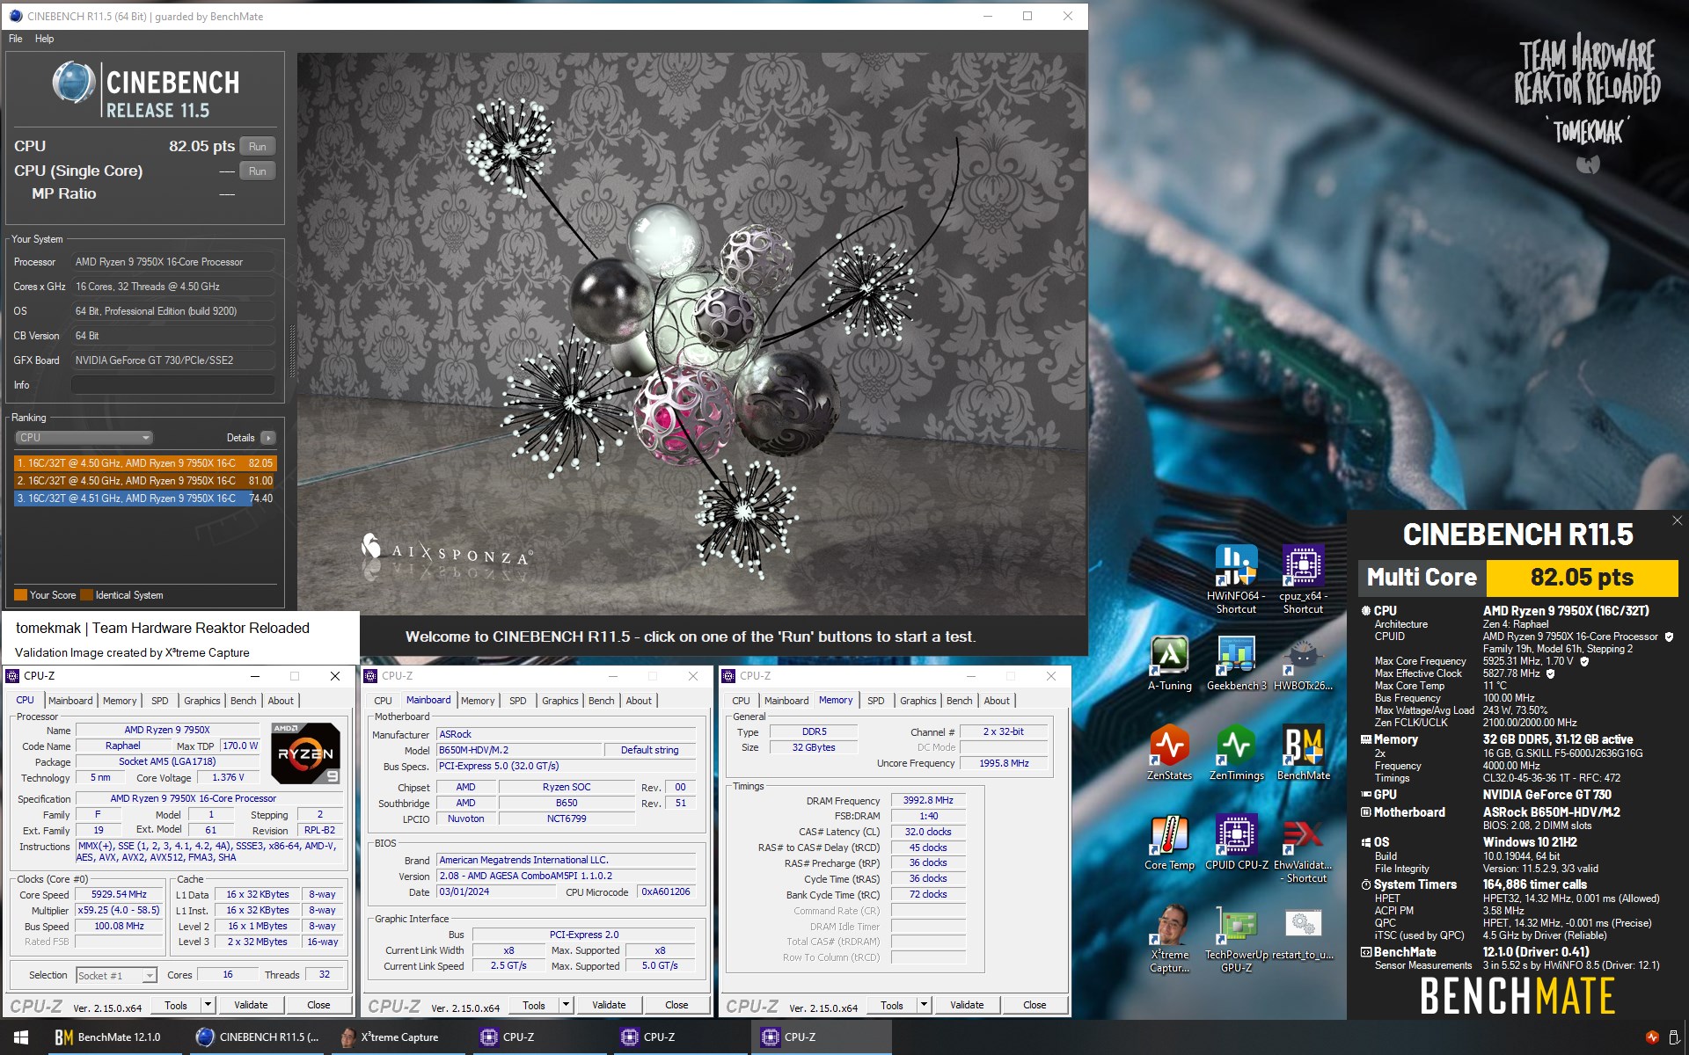
Task: Select ranking entry scoring 81.00
Action: point(145,481)
